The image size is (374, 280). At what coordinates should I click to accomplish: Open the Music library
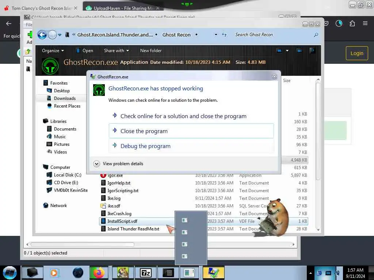point(60,136)
